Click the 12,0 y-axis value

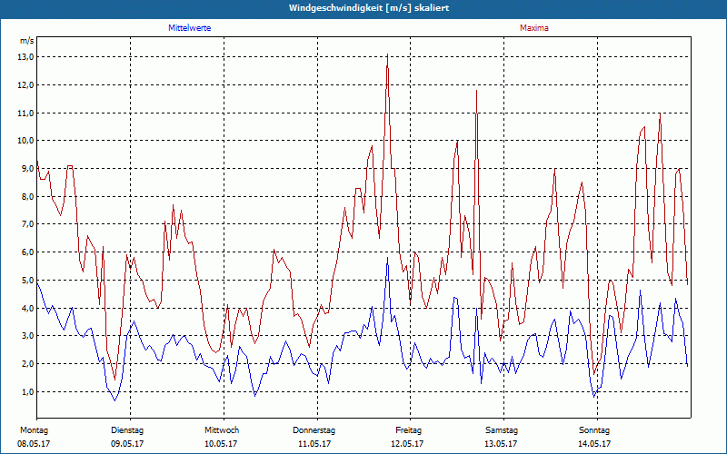(x=27, y=84)
